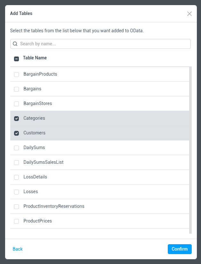This screenshot has width=201, height=264.
Task: Click the search magnifier icon
Action: (15, 44)
